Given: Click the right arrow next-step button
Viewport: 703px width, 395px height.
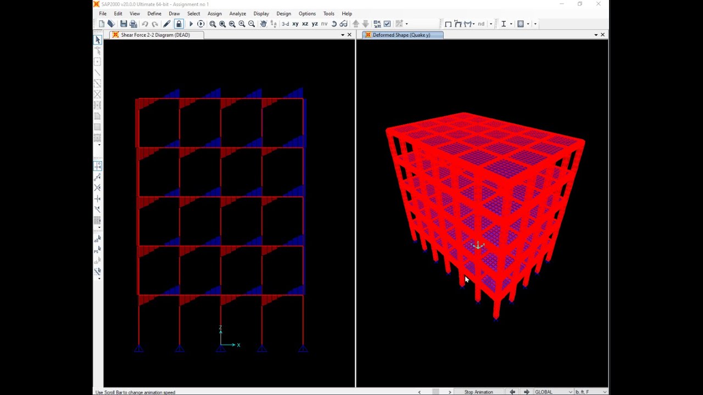Looking at the screenshot, I should click(x=526, y=392).
